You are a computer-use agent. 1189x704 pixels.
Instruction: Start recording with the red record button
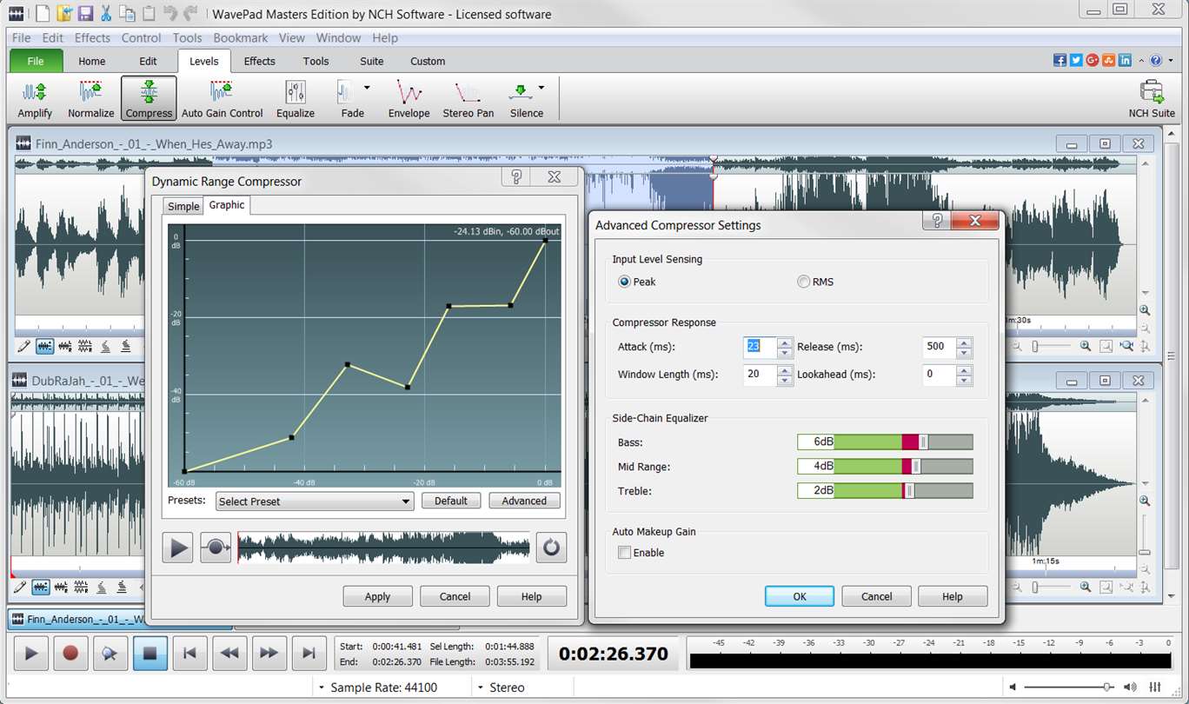[x=70, y=653]
